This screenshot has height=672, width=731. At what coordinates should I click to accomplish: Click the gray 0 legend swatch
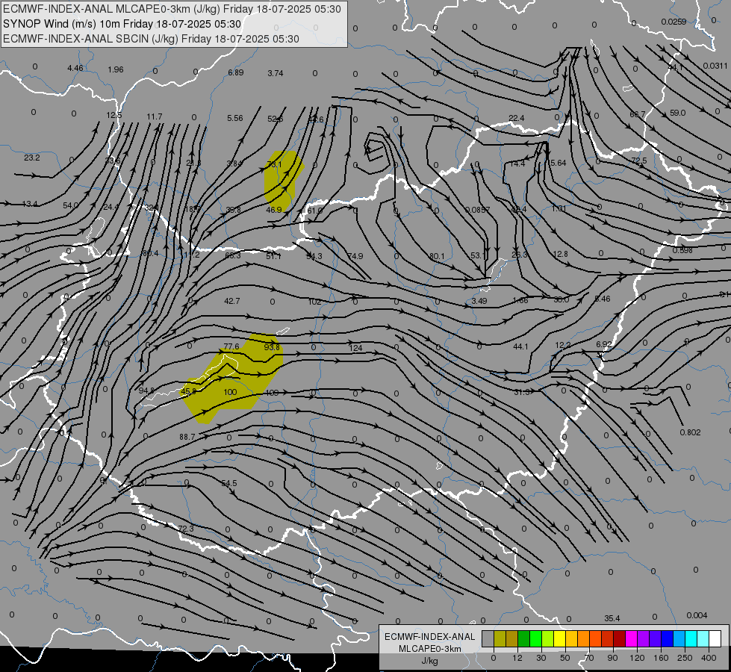click(488, 638)
